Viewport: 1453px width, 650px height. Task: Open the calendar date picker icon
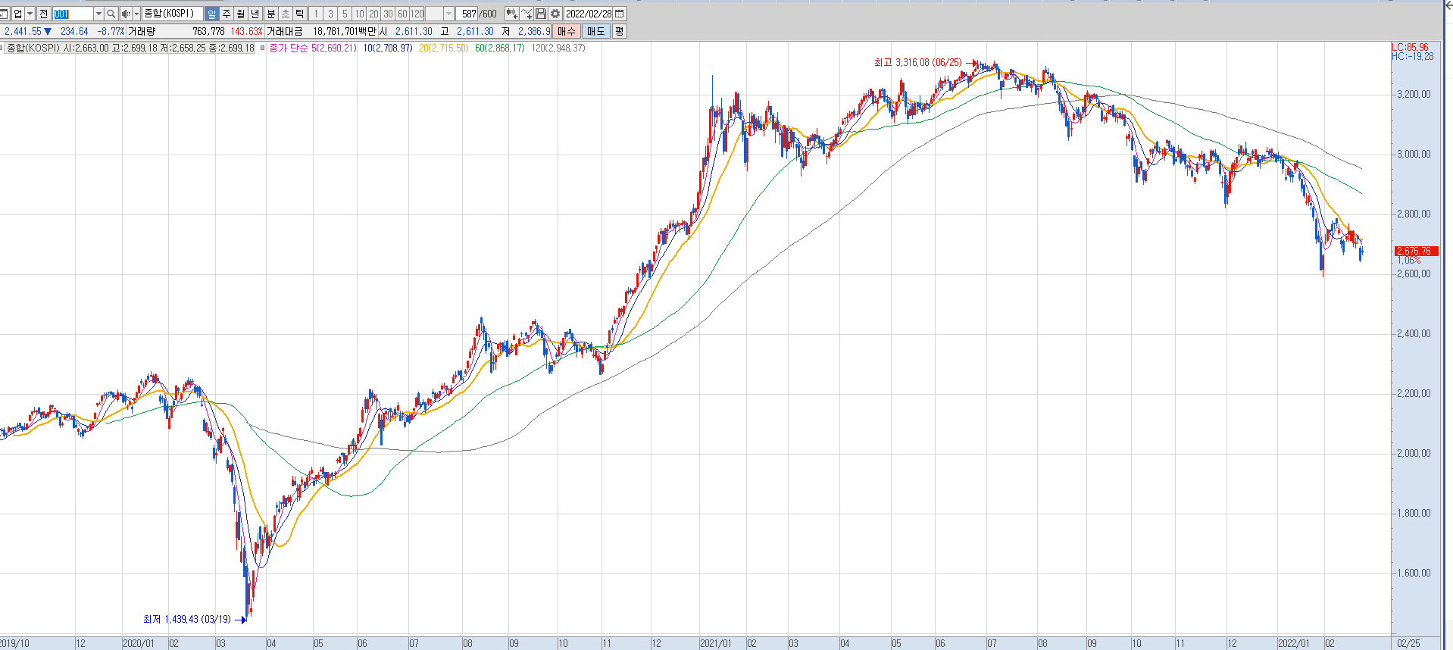coord(619,14)
